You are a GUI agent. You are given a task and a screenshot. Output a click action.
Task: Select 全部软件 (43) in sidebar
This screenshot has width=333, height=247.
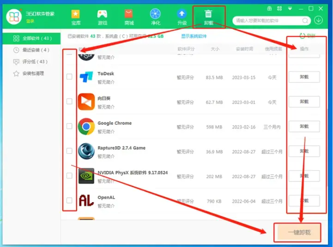(x=31, y=38)
